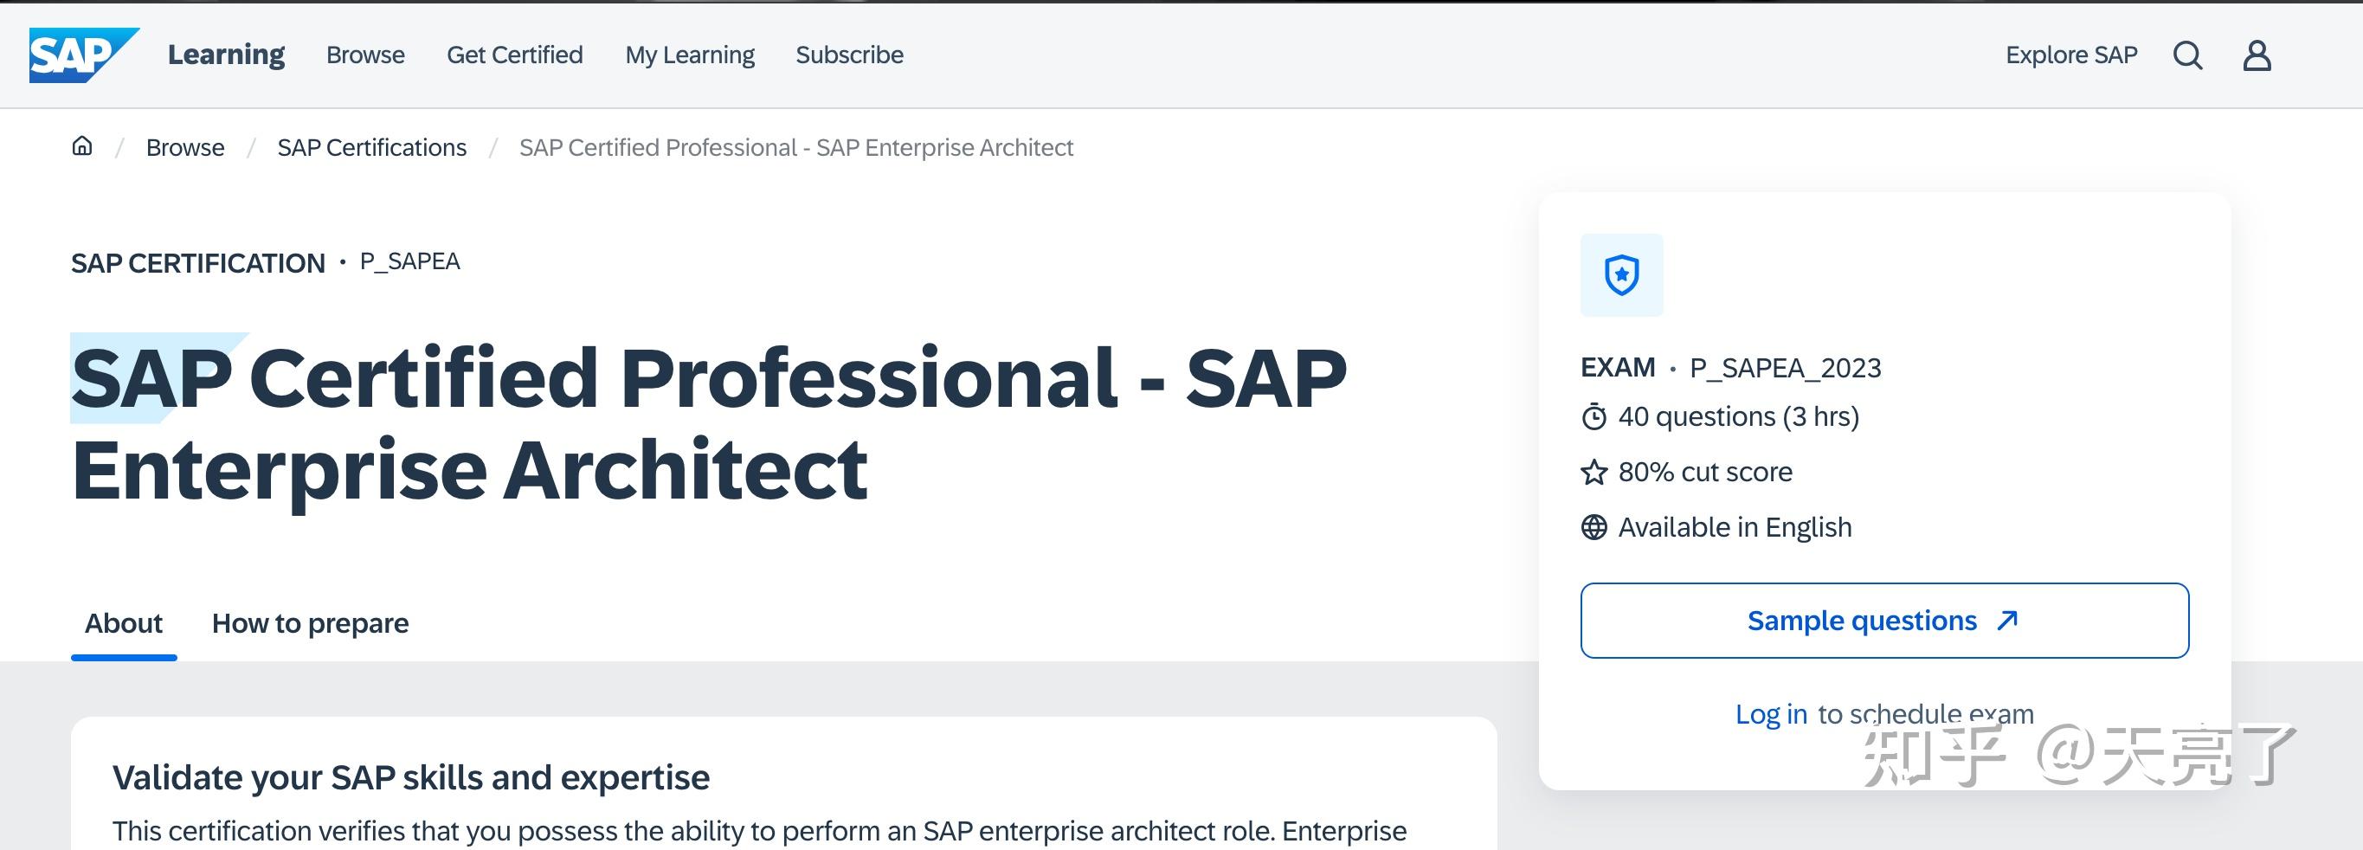This screenshot has width=2363, height=850.
Task: Open the Subscribe page
Action: (x=849, y=55)
